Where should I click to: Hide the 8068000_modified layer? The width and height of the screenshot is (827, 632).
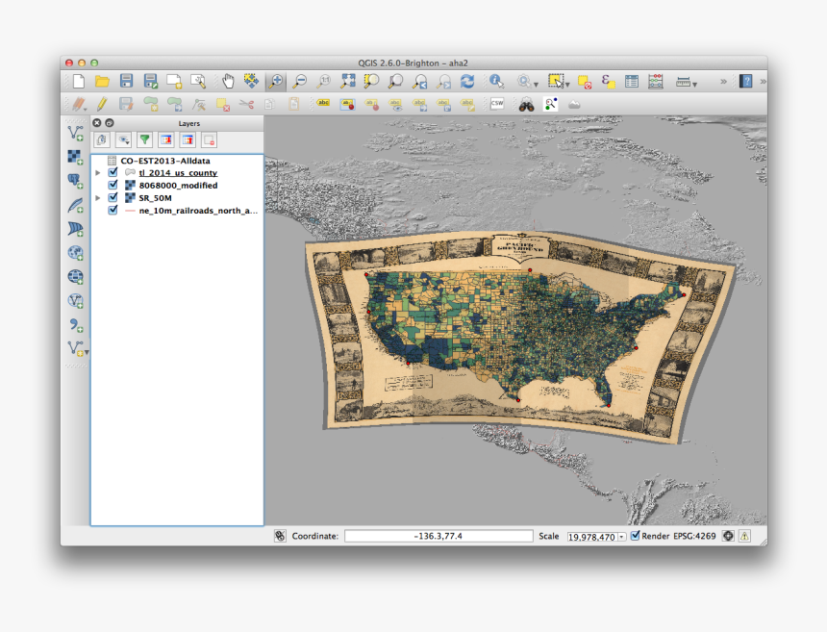[112, 186]
